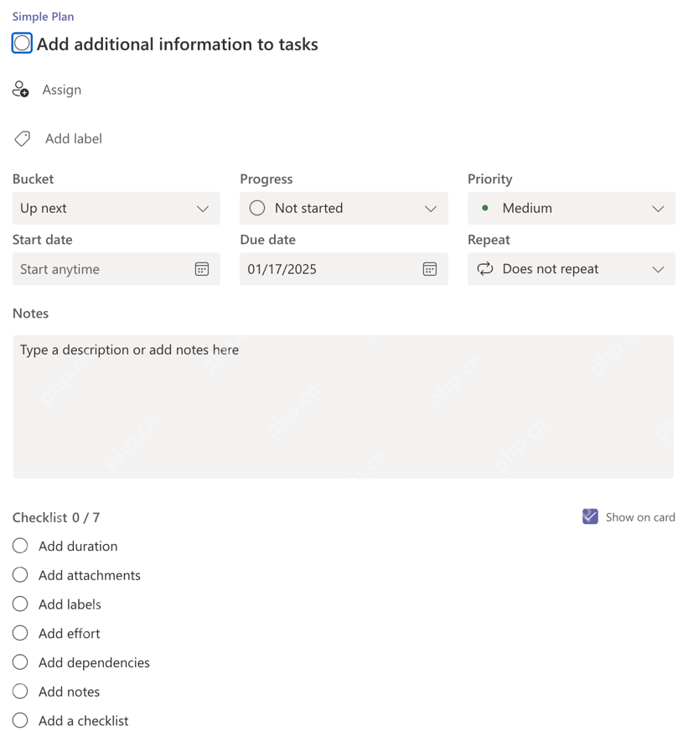Check off the Add dependencies item
This screenshot has height=731, width=688.
(x=20, y=662)
